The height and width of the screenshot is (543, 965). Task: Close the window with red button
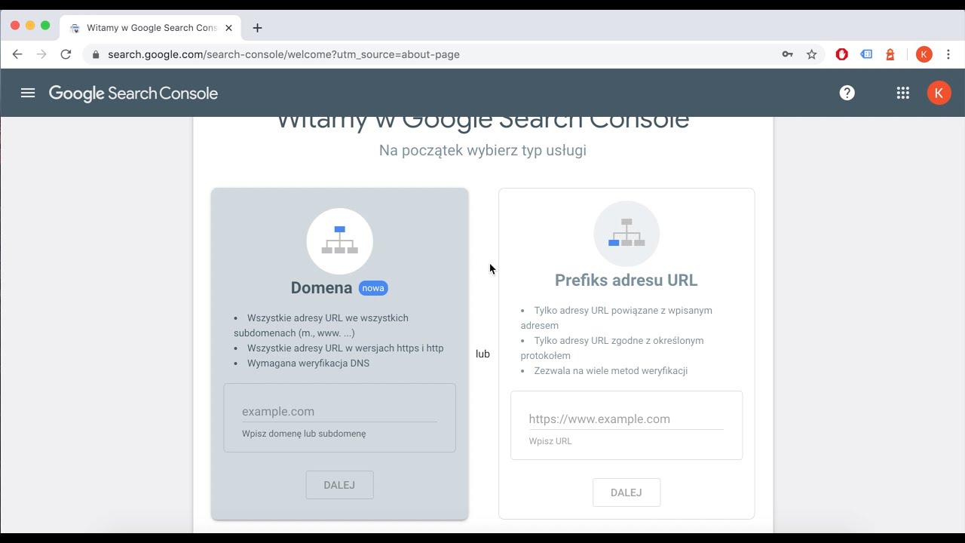coord(15,26)
